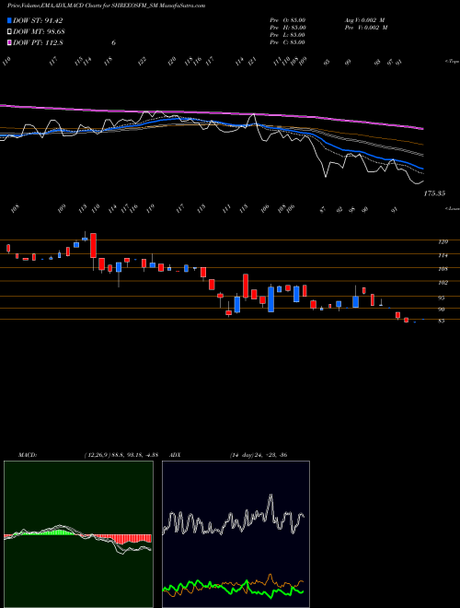Image resolution: width=460 pixels, height=608 pixels.
Task: Click the 120 price axis label
Action: pos(443,242)
